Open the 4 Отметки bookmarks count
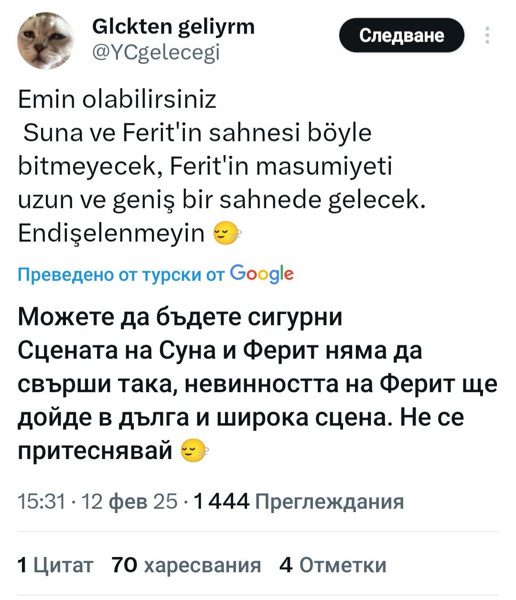 (x=333, y=565)
